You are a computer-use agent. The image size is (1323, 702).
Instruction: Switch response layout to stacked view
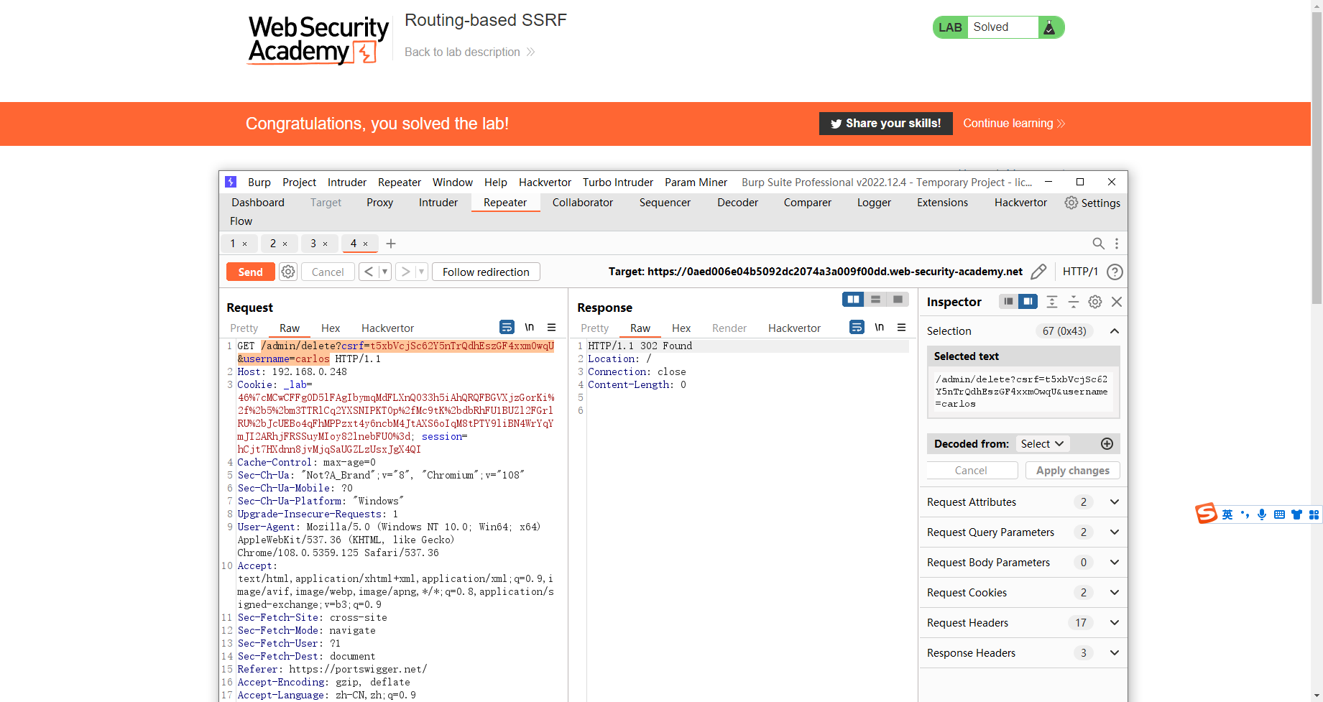(x=875, y=299)
